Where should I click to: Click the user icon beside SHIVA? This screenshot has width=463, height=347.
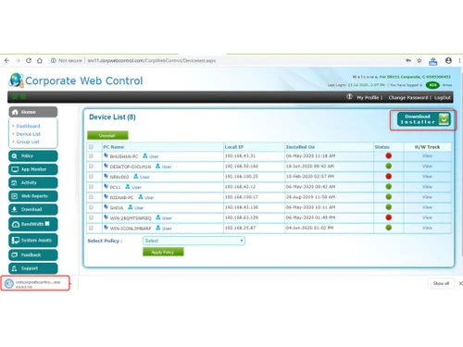click(x=131, y=207)
